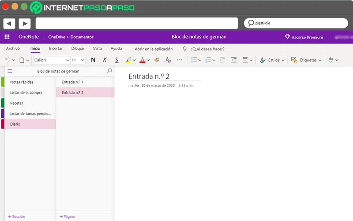Open the OneDrive breadcrumb link

point(57,37)
